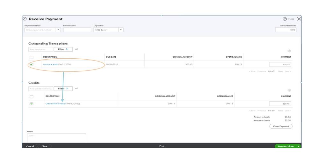The height and width of the screenshot is (167, 318).
Task: Click DUE DATE column header
Action: (x=111, y=57)
